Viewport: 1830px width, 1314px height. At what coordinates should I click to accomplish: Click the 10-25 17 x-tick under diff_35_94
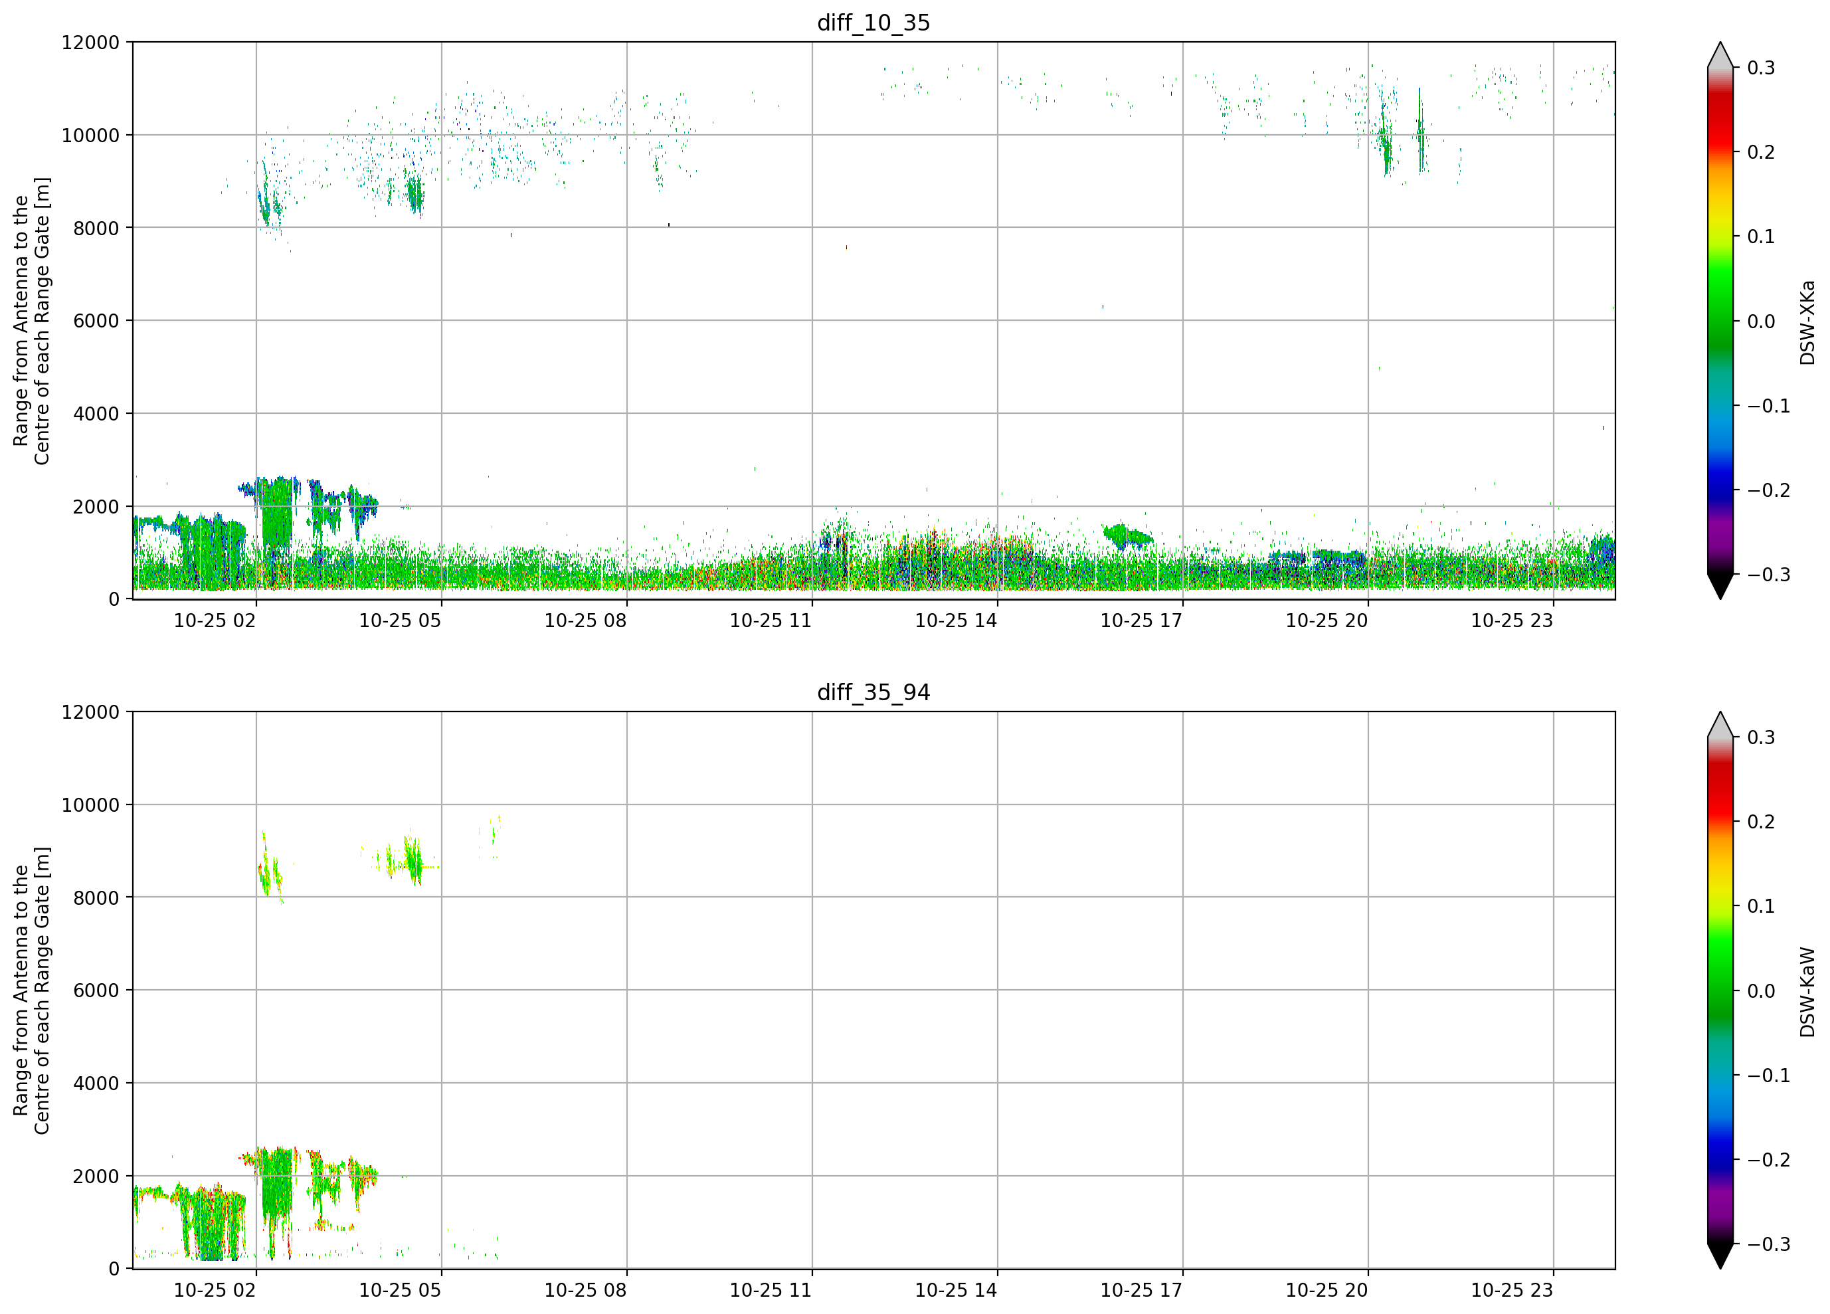pyautogui.click(x=1142, y=1291)
